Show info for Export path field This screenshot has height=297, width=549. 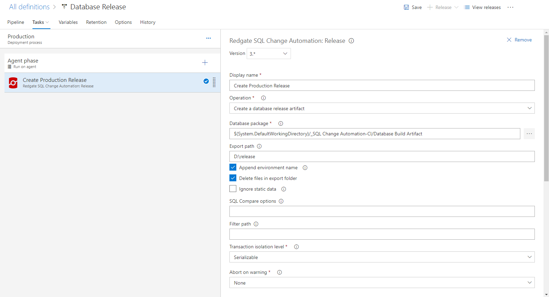[x=259, y=146]
